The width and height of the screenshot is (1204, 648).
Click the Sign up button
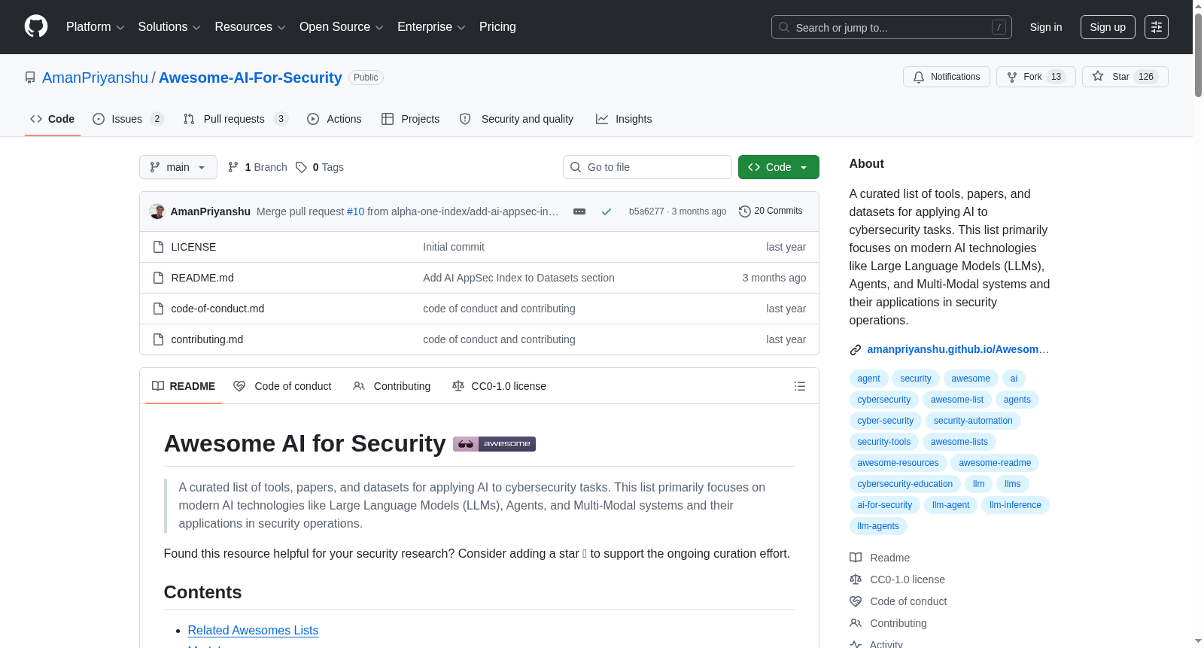pyautogui.click(x=1108, y=27)
